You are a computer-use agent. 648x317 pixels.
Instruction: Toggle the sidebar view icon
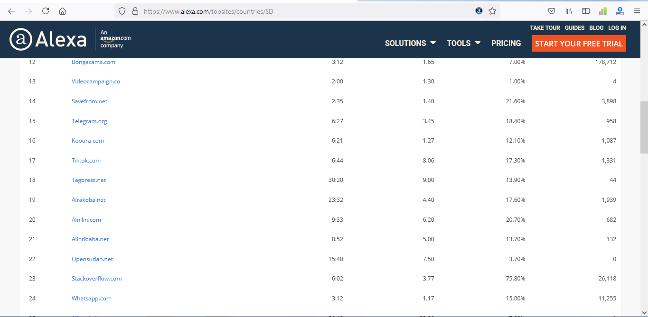[x=586, y=11]
